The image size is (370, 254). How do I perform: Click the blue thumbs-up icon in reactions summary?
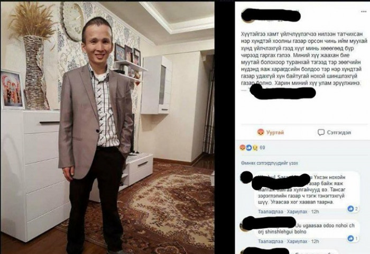(x=249, y=148)
